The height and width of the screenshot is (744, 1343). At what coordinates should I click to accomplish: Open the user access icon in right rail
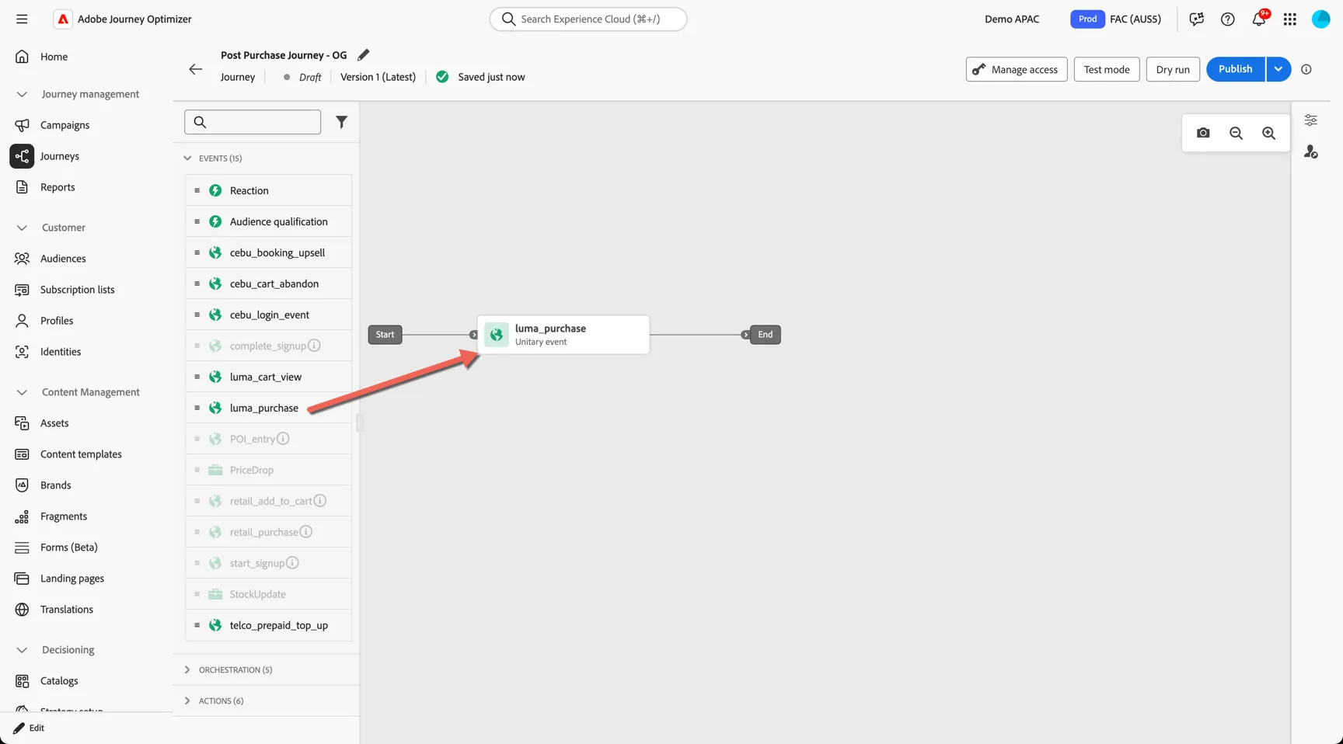tap(1310, 151)
